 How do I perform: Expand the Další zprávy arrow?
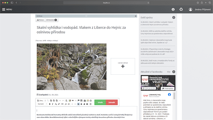point(174,17)
